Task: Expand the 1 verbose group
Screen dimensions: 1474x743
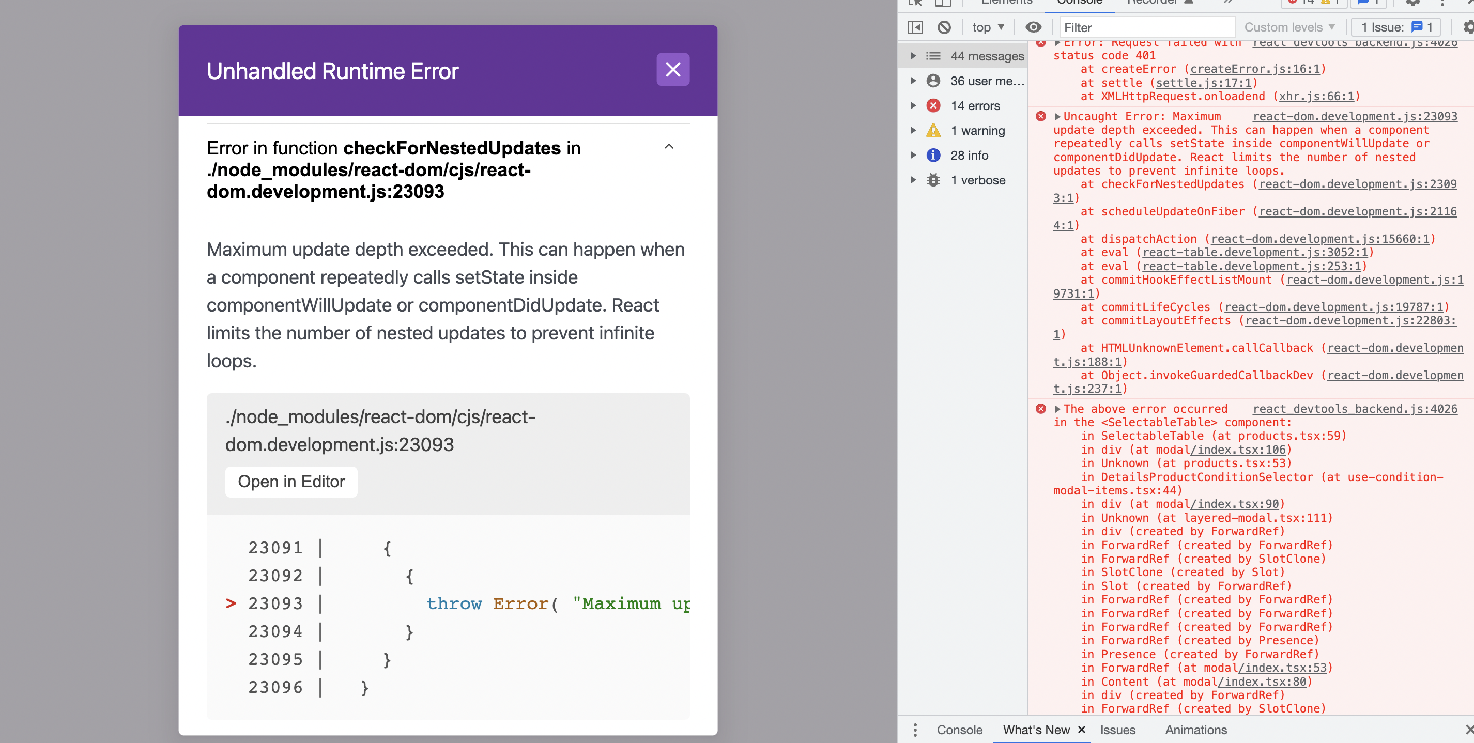Action: click(x=913, y=180)
